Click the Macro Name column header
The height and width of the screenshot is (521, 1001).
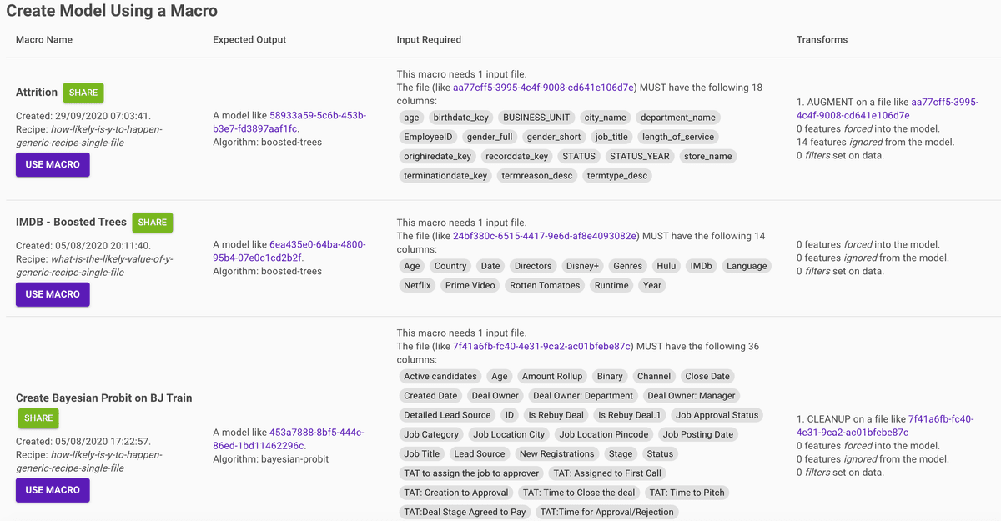tap(44, 40)
